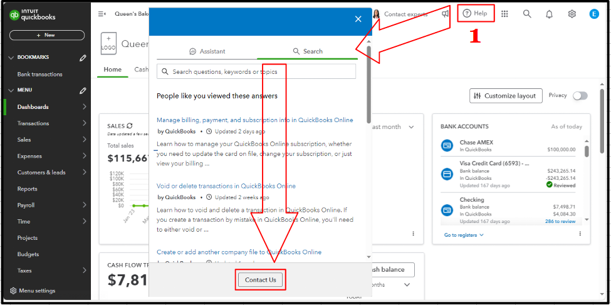Image resolution: width=611 pixels, height=305 pixels.
Task: Switch to the Search tab in help panel
Action: (x=308, y=51)
